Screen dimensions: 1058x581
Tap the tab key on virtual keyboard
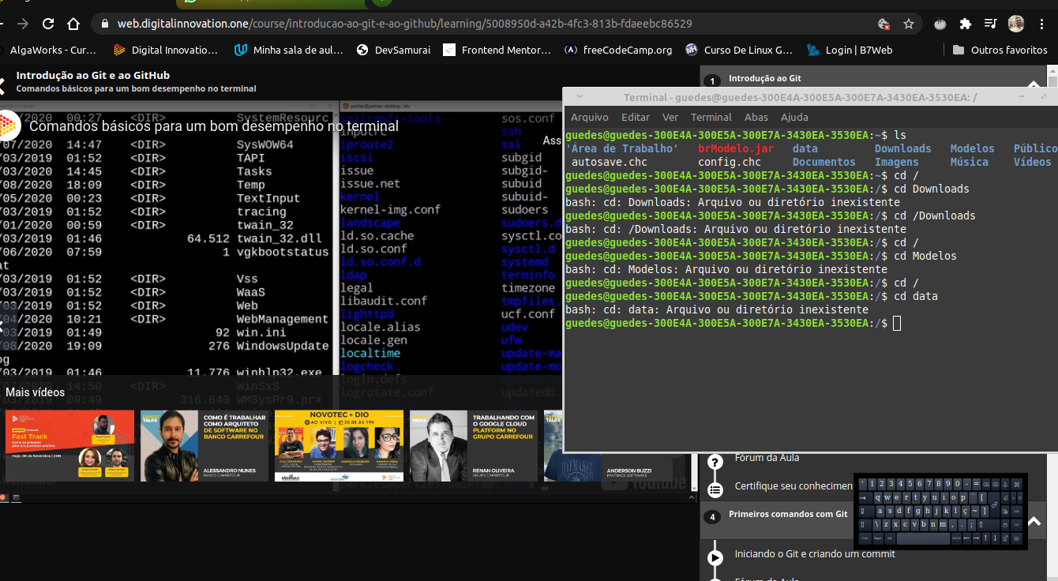click(865, 498)
